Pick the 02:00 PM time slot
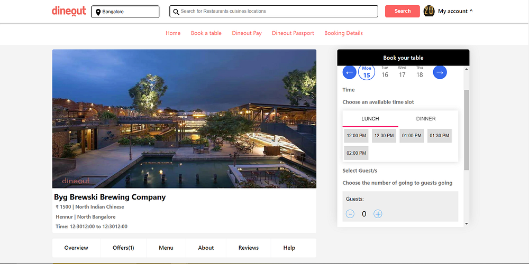 [356, 153]
